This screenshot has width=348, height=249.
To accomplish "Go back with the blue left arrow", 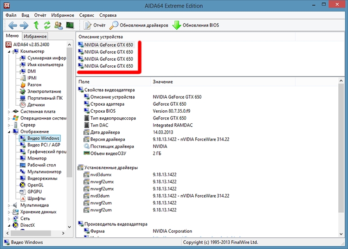I will [13, 26].
